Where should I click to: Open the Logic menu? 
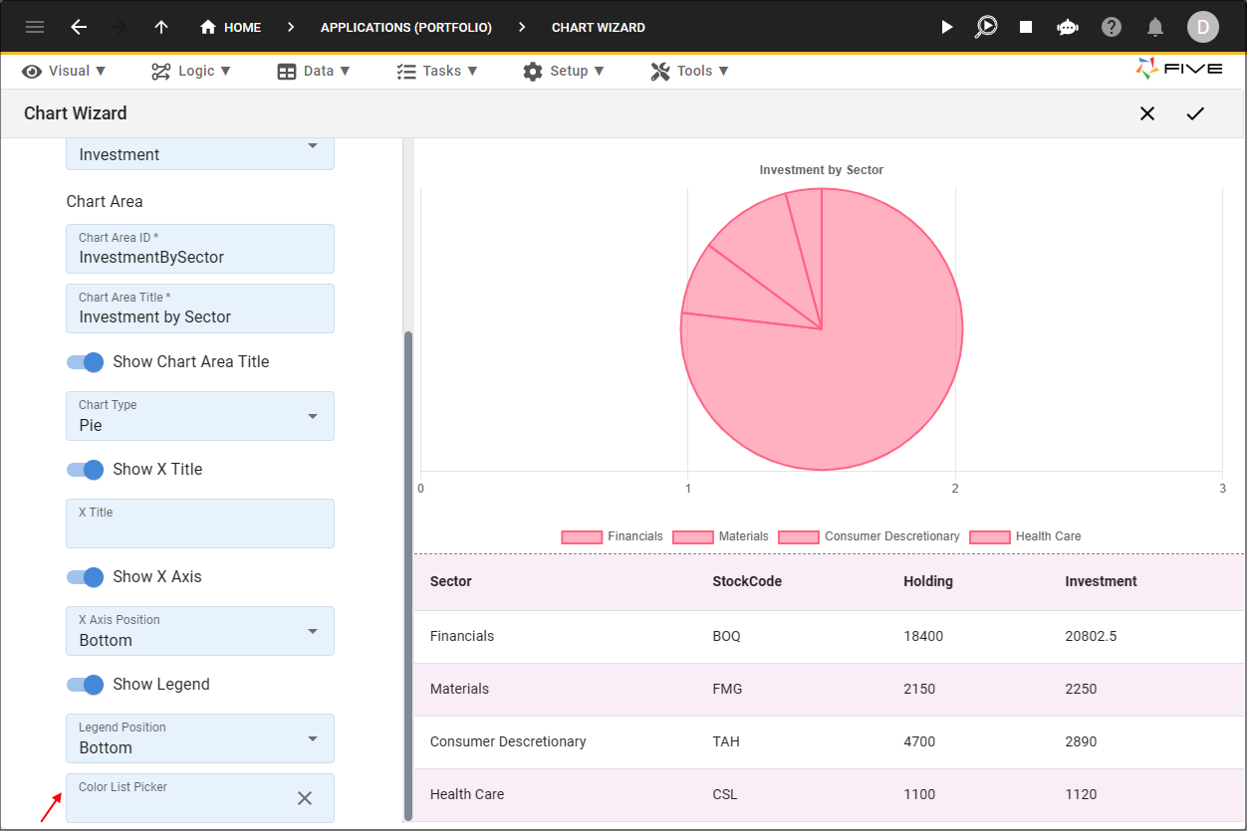click(191, 71)
